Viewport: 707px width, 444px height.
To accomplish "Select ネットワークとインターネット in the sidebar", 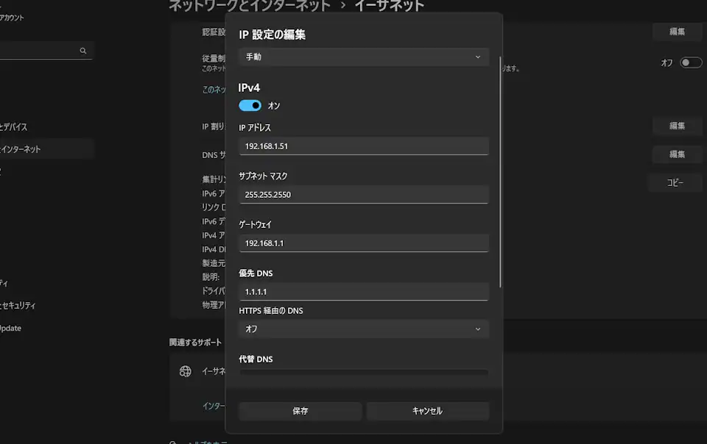I will 22,149.
